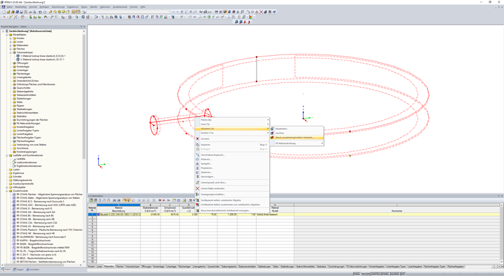Switch to the Zeigen navigator tab
504x276 pixels.
pos(19,269)
